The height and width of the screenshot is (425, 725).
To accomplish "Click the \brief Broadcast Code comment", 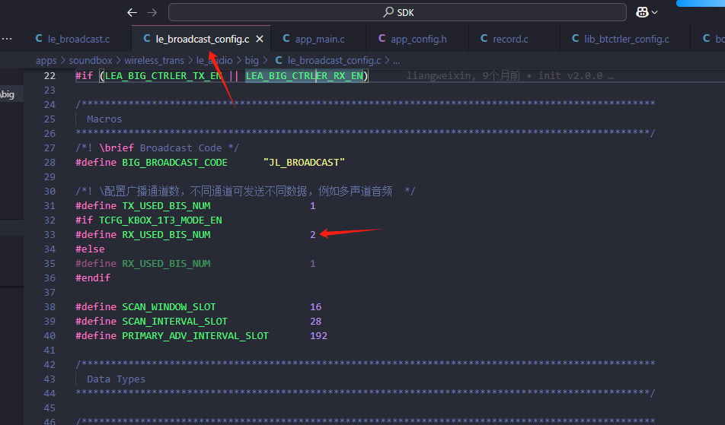I will (157, 148).
